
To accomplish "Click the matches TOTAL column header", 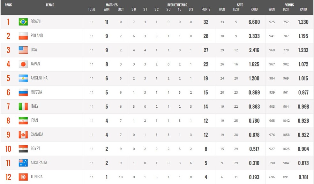I will [92, 9].
